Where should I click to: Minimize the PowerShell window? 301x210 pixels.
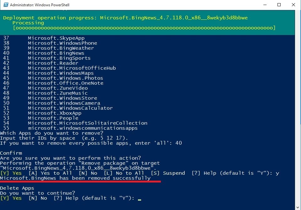tap(265, 5)
